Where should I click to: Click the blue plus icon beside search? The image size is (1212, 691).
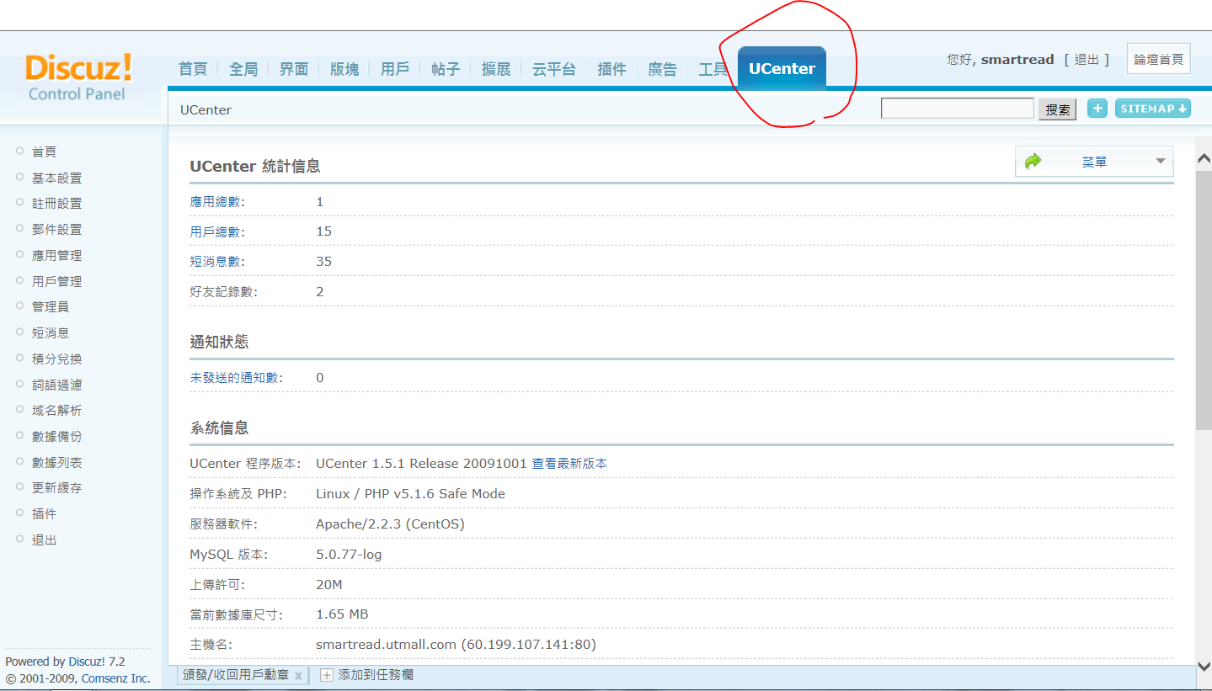pos(1097,109)
